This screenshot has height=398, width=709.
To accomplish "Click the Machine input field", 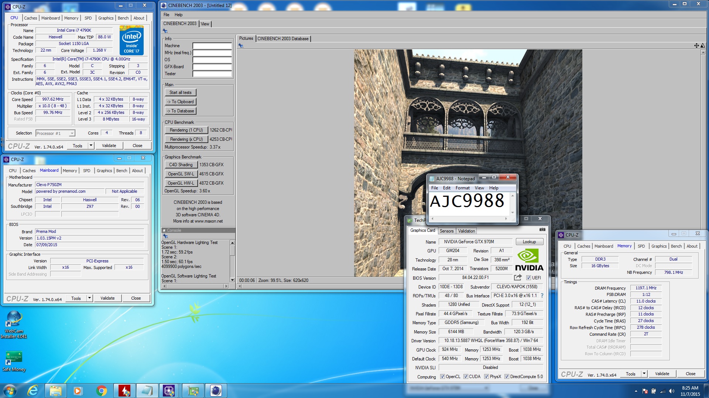I will point(212,46).
